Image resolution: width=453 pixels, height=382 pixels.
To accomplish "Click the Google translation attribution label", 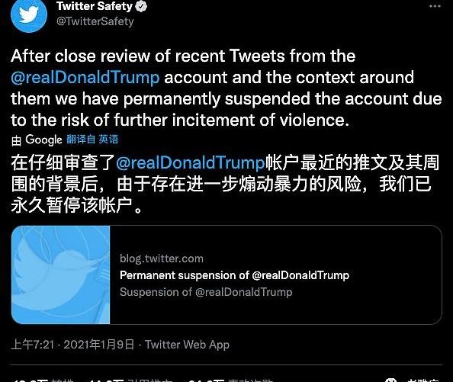I will (x=37, y=140).
